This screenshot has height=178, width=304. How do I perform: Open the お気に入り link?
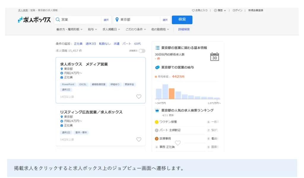tap(201, 10)
